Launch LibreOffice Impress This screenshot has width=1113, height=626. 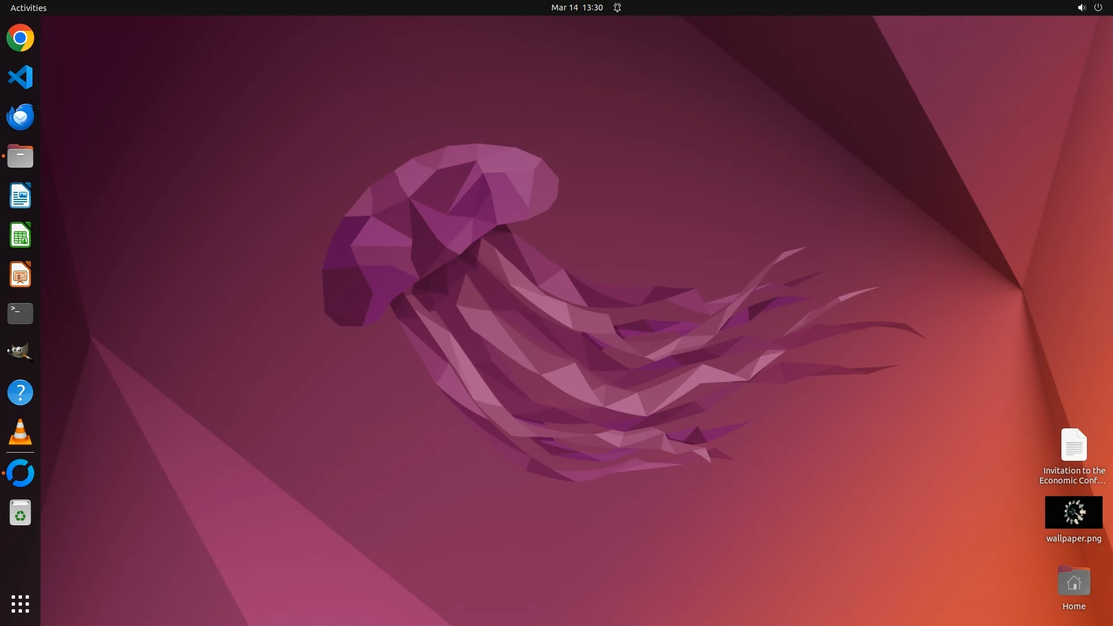(20, 275)
